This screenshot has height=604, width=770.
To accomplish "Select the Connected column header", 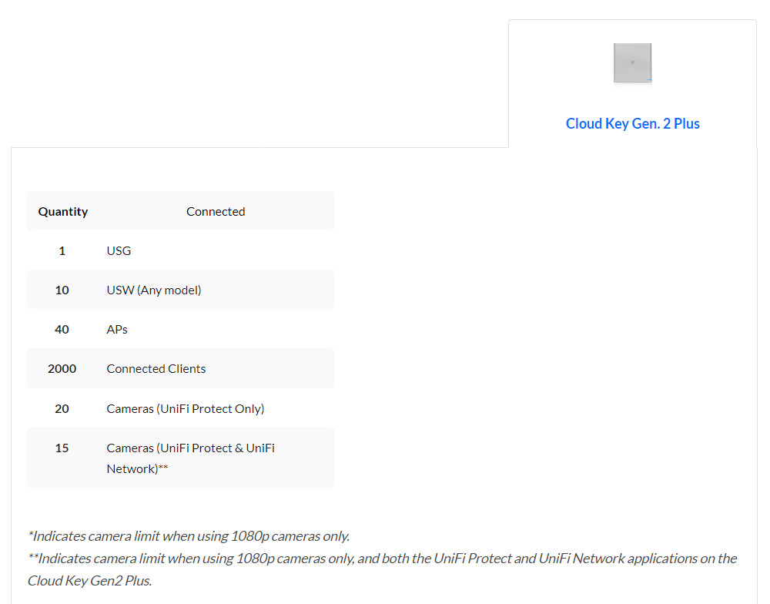I will tap(216, 212).
